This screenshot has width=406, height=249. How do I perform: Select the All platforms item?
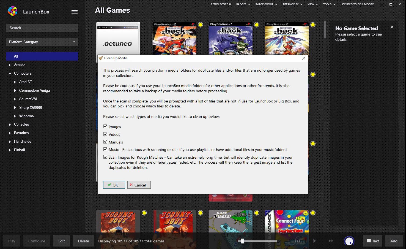(x=42, y=56)
